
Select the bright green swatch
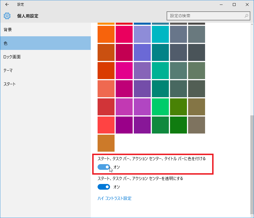coord(160,107)
